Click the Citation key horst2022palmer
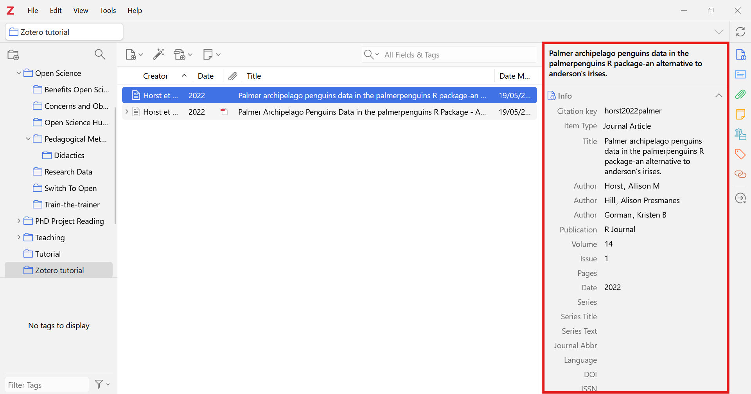This screenshot has height=394, width=751. (x=633, y=111)
